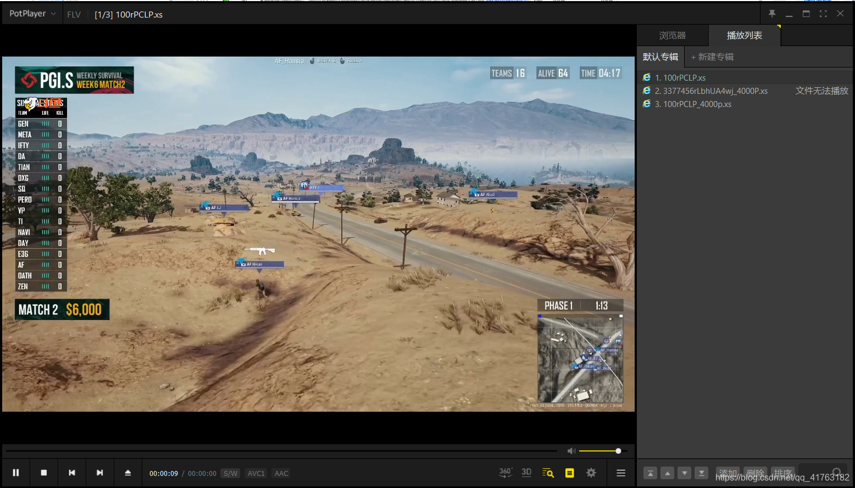The width and height of the screenshot is (855, 488).
Task: Skip to the next file
Action: pyautogui.click(x=99, y=473)
